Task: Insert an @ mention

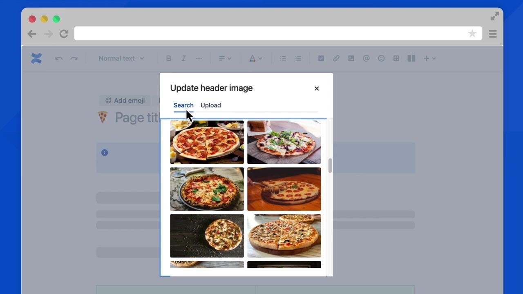Action: click(x=366, y=58)
